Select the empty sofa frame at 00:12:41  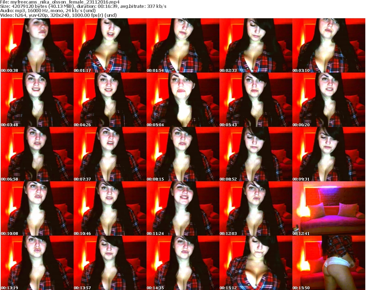point(329,208)
